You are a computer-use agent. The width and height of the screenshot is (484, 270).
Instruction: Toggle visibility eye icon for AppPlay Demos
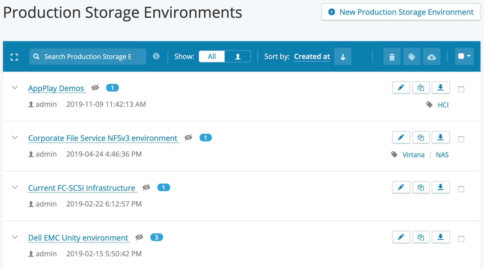pyautogui.click(x=95, y=88)
